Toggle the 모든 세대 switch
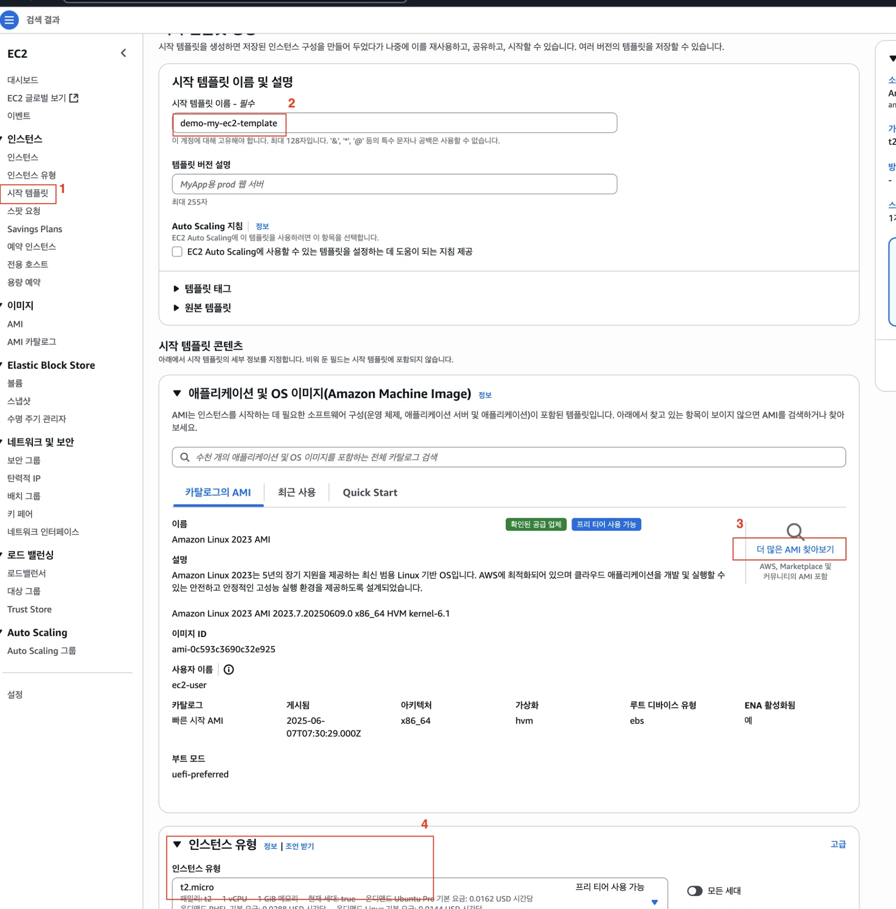896x909 pixels. pyautogui.click(x=695, y=891)
